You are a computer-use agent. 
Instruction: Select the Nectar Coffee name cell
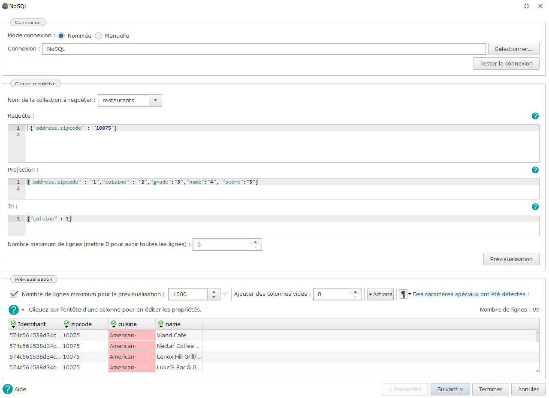(179, 346)
